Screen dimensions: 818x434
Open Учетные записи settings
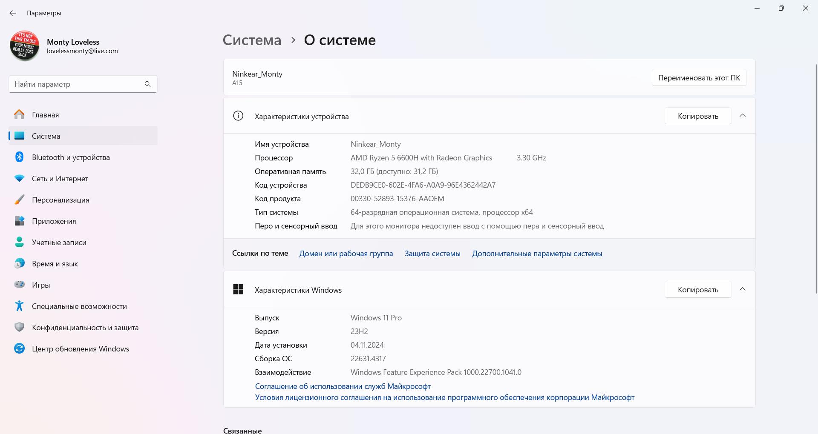coord(83,243)
